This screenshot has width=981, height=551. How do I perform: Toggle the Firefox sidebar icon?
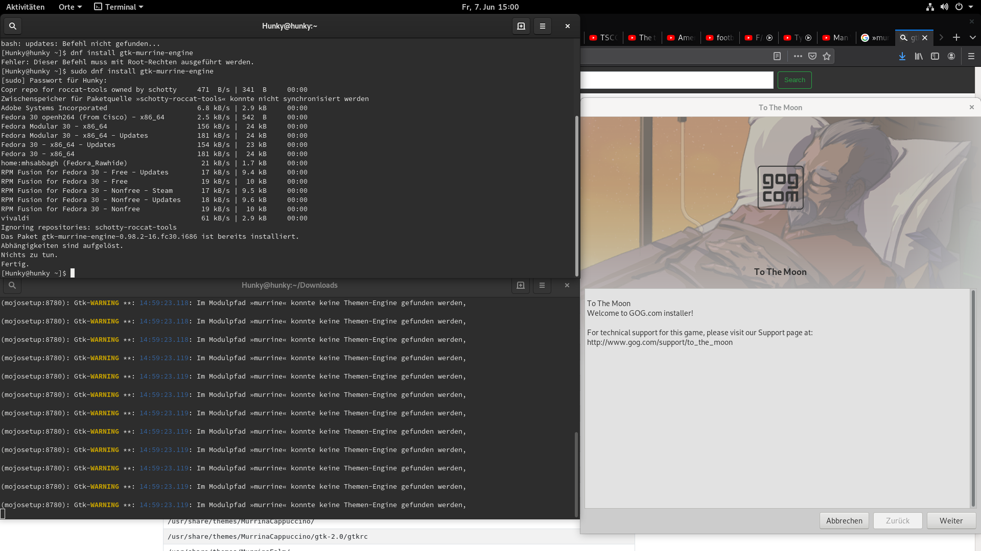(935, 56)
